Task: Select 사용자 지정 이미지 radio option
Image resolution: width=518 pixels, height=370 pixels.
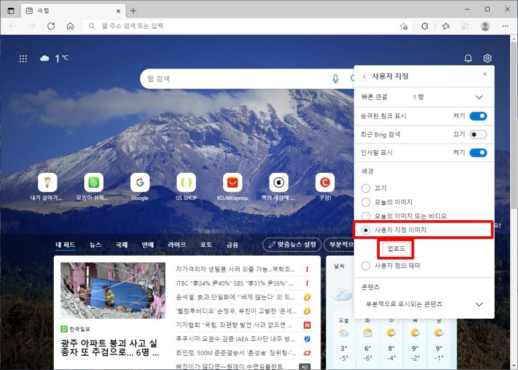Action: (x=366, y=230)
